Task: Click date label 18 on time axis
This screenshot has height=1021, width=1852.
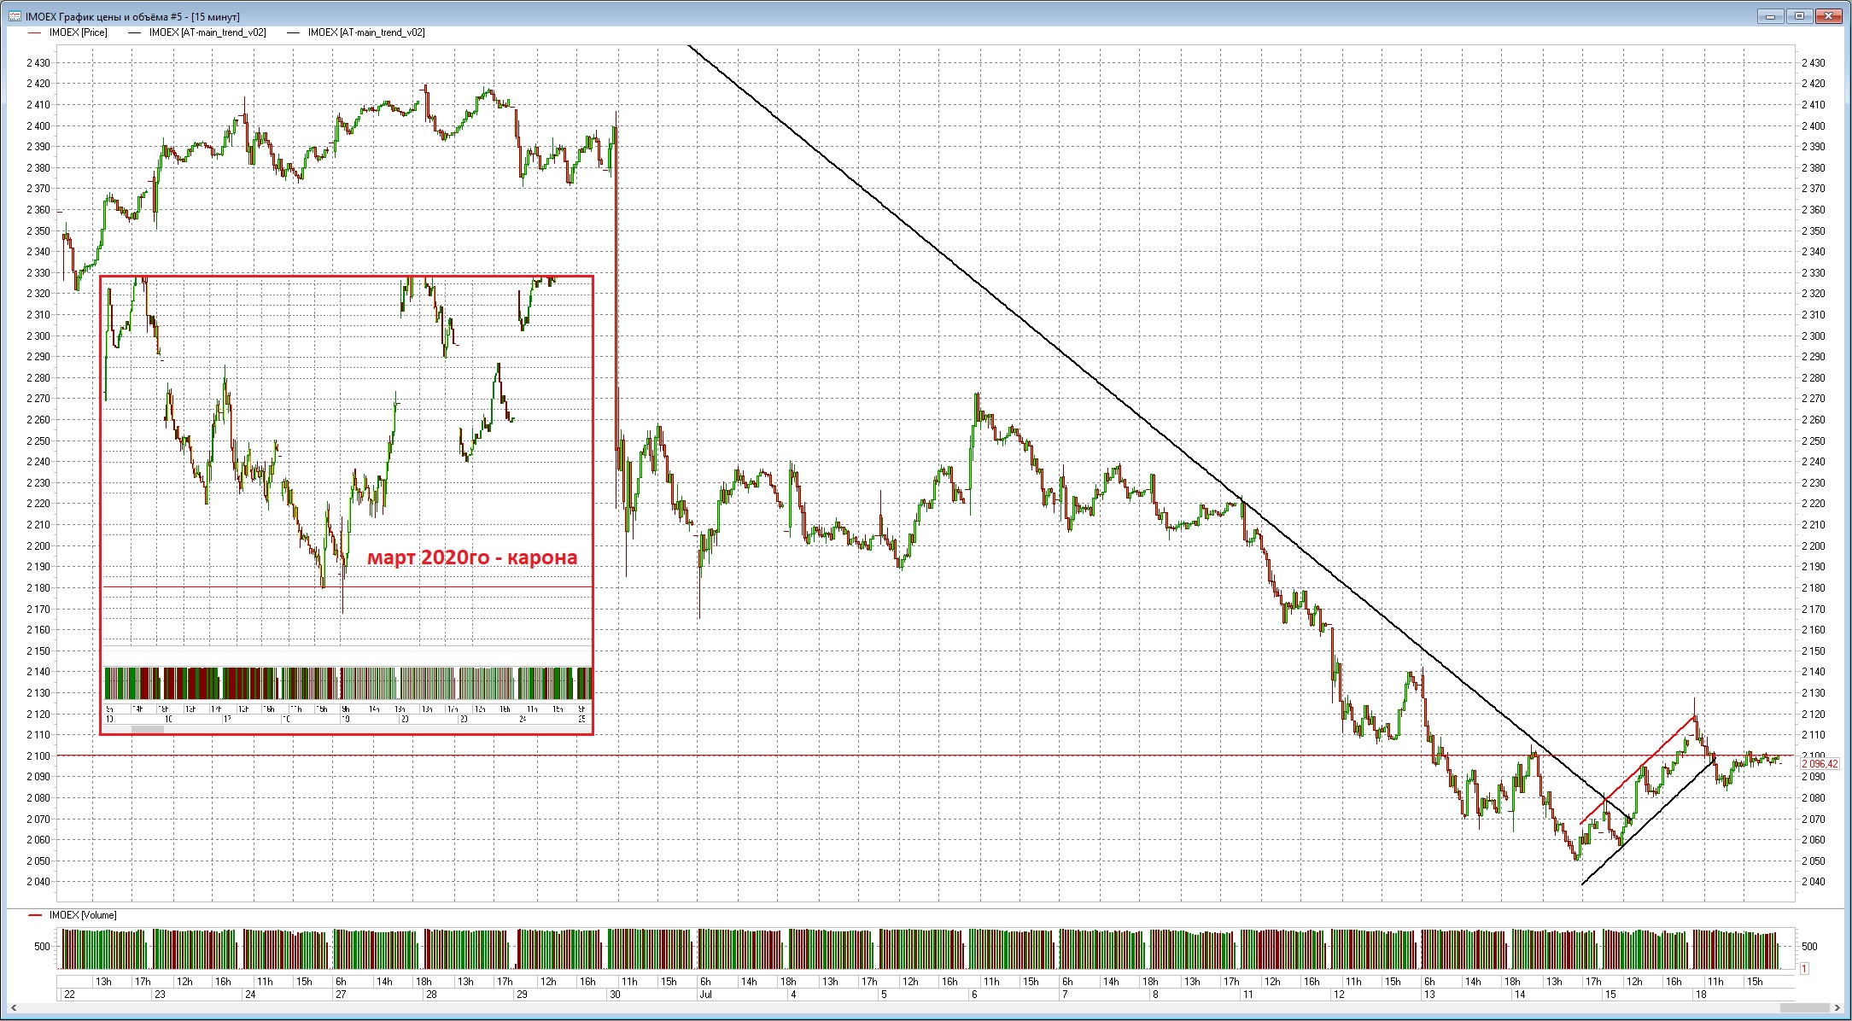Action: tap(1701, 995)
